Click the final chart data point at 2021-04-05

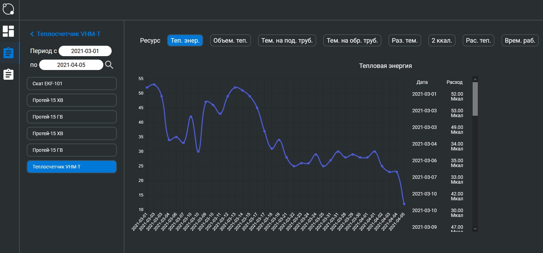[404, 204]
